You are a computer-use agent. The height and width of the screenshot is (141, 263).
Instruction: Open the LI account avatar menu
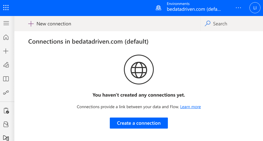point(255,8)
